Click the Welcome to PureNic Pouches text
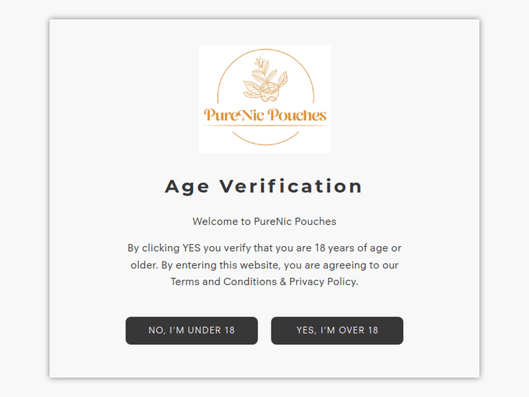 [264, 221]
